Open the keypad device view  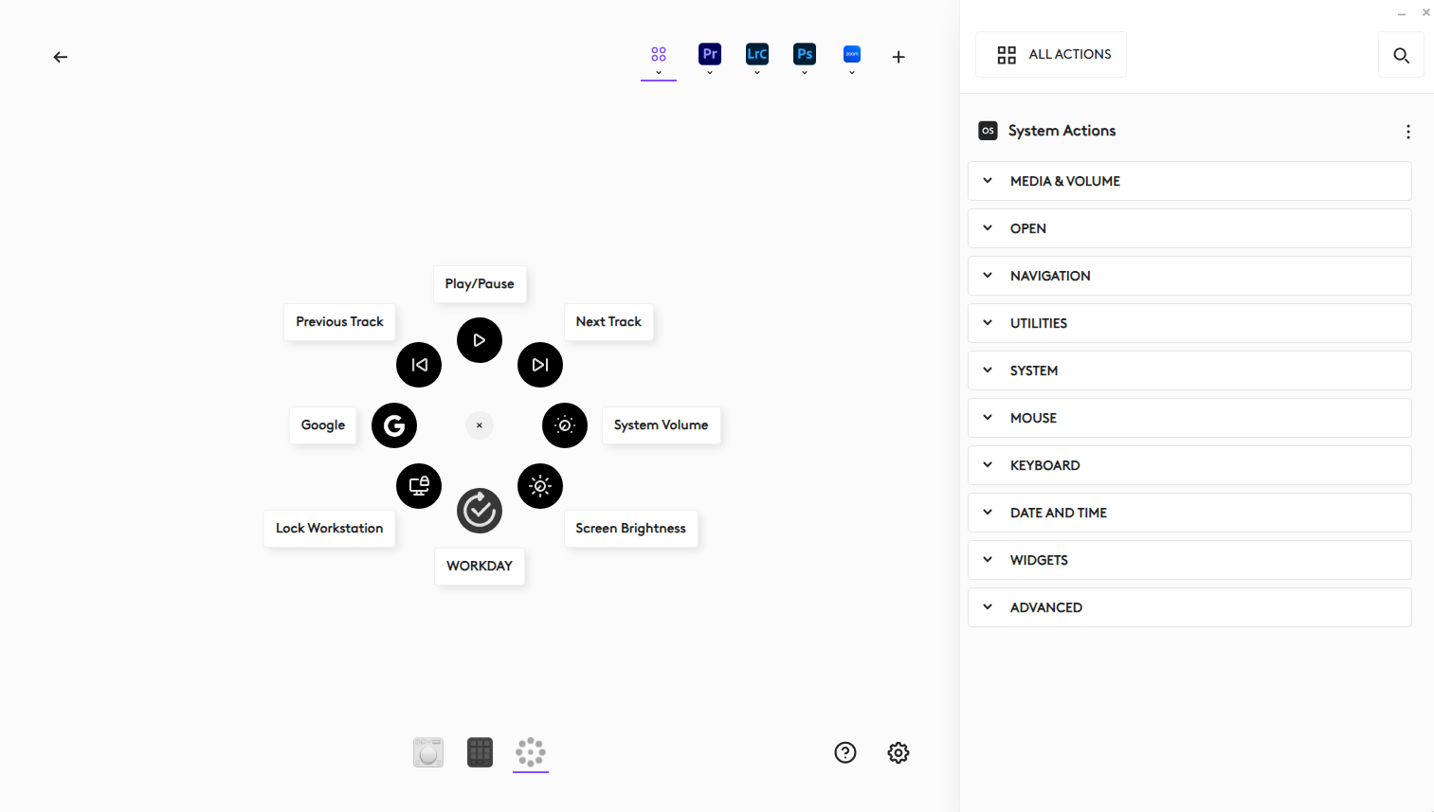481,752
